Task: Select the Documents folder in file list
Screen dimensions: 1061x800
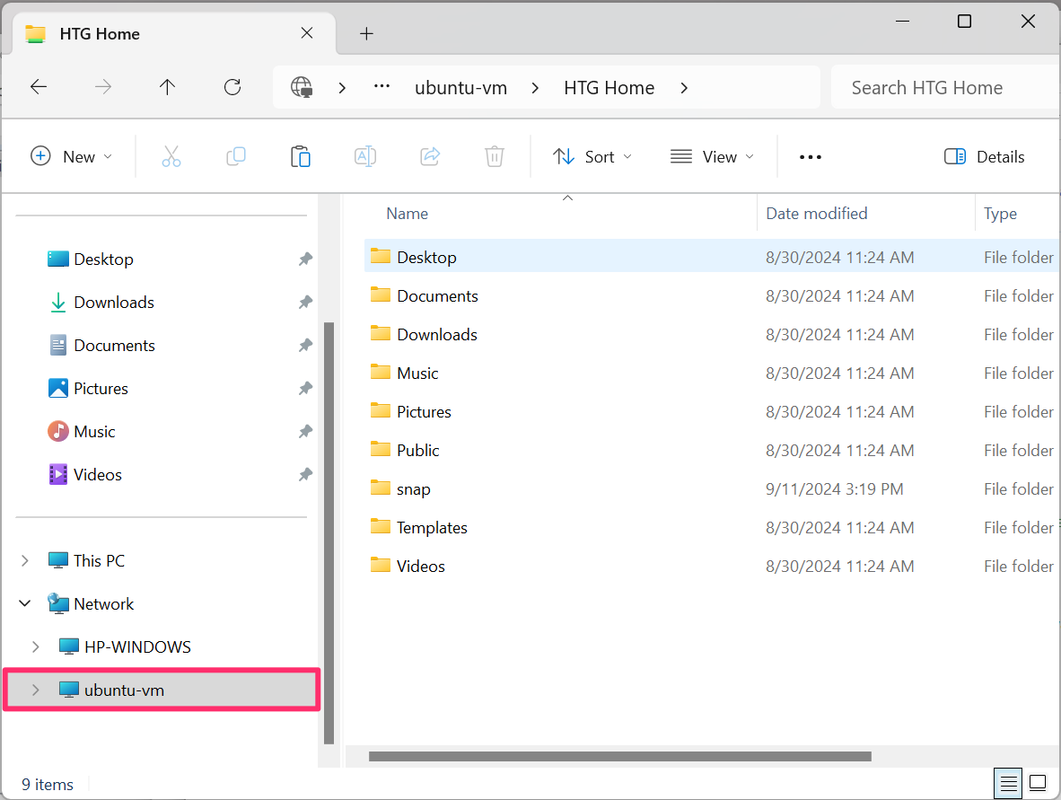Action: click(712, 295)
